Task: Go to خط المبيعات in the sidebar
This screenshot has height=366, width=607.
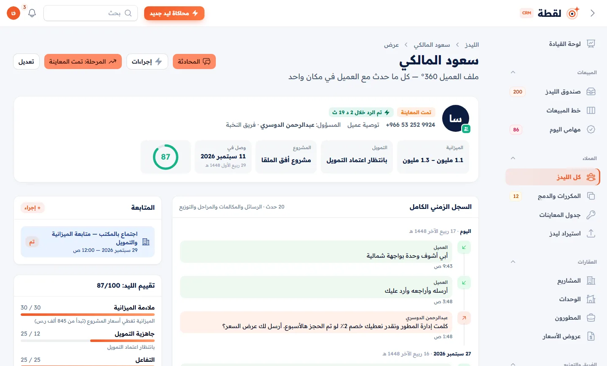Action: [553, 110]
